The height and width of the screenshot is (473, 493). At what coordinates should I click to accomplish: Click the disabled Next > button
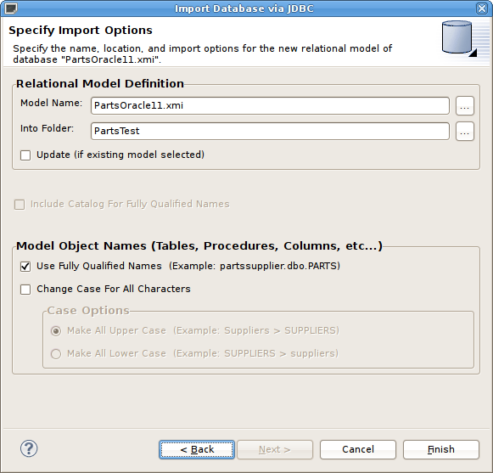tap(275, 449)
